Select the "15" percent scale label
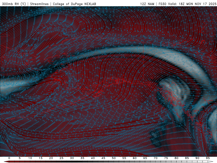The height and width of the screenshot is (163, 217). coord(40,158)
